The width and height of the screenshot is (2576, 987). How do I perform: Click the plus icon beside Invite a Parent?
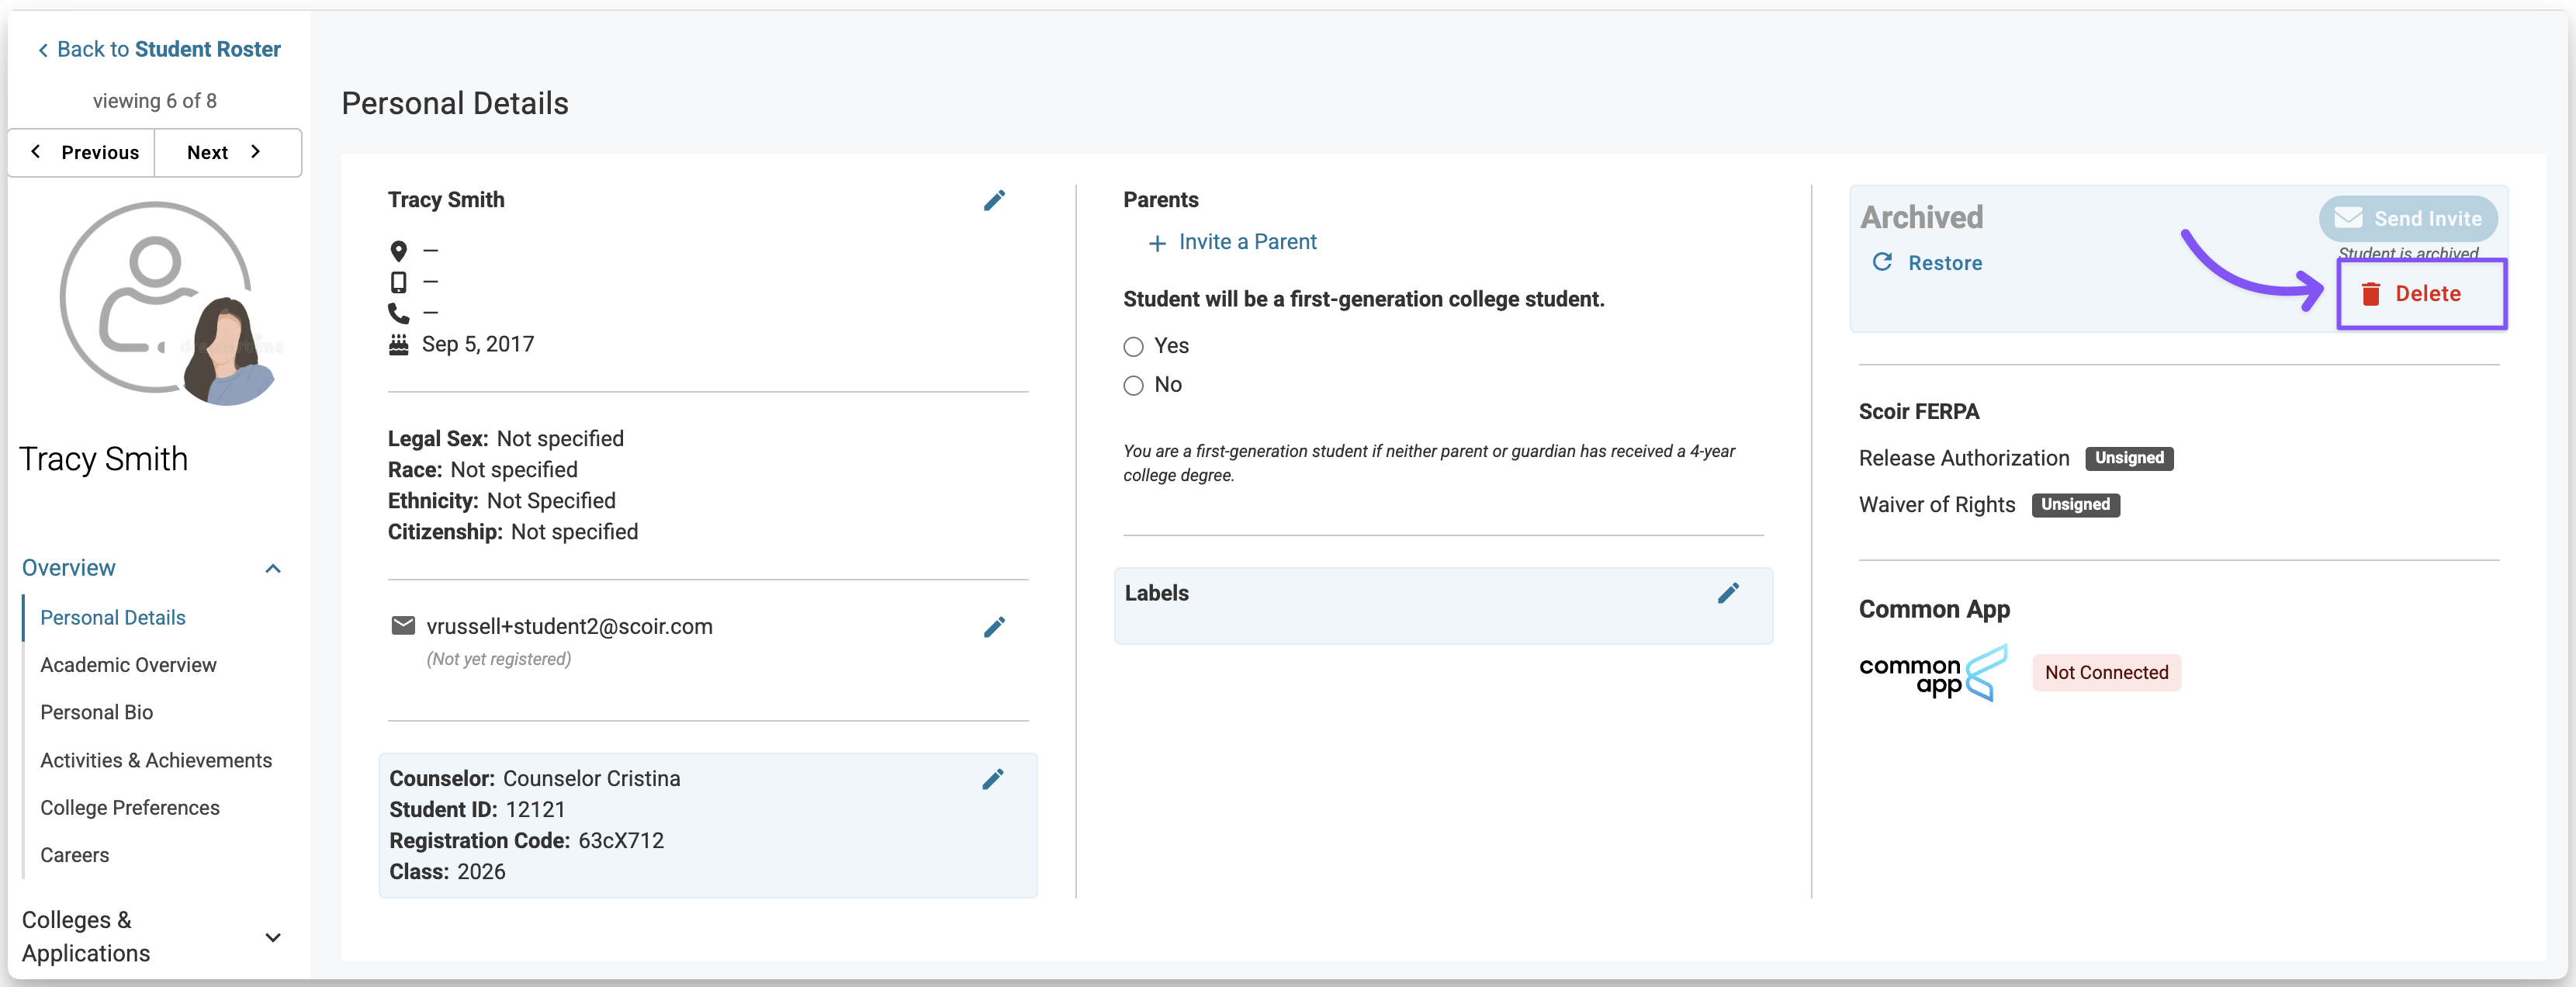tap(1157, 243)
